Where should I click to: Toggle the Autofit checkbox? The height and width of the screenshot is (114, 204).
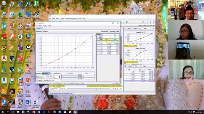pyautogui.click(x=37, y=80)
